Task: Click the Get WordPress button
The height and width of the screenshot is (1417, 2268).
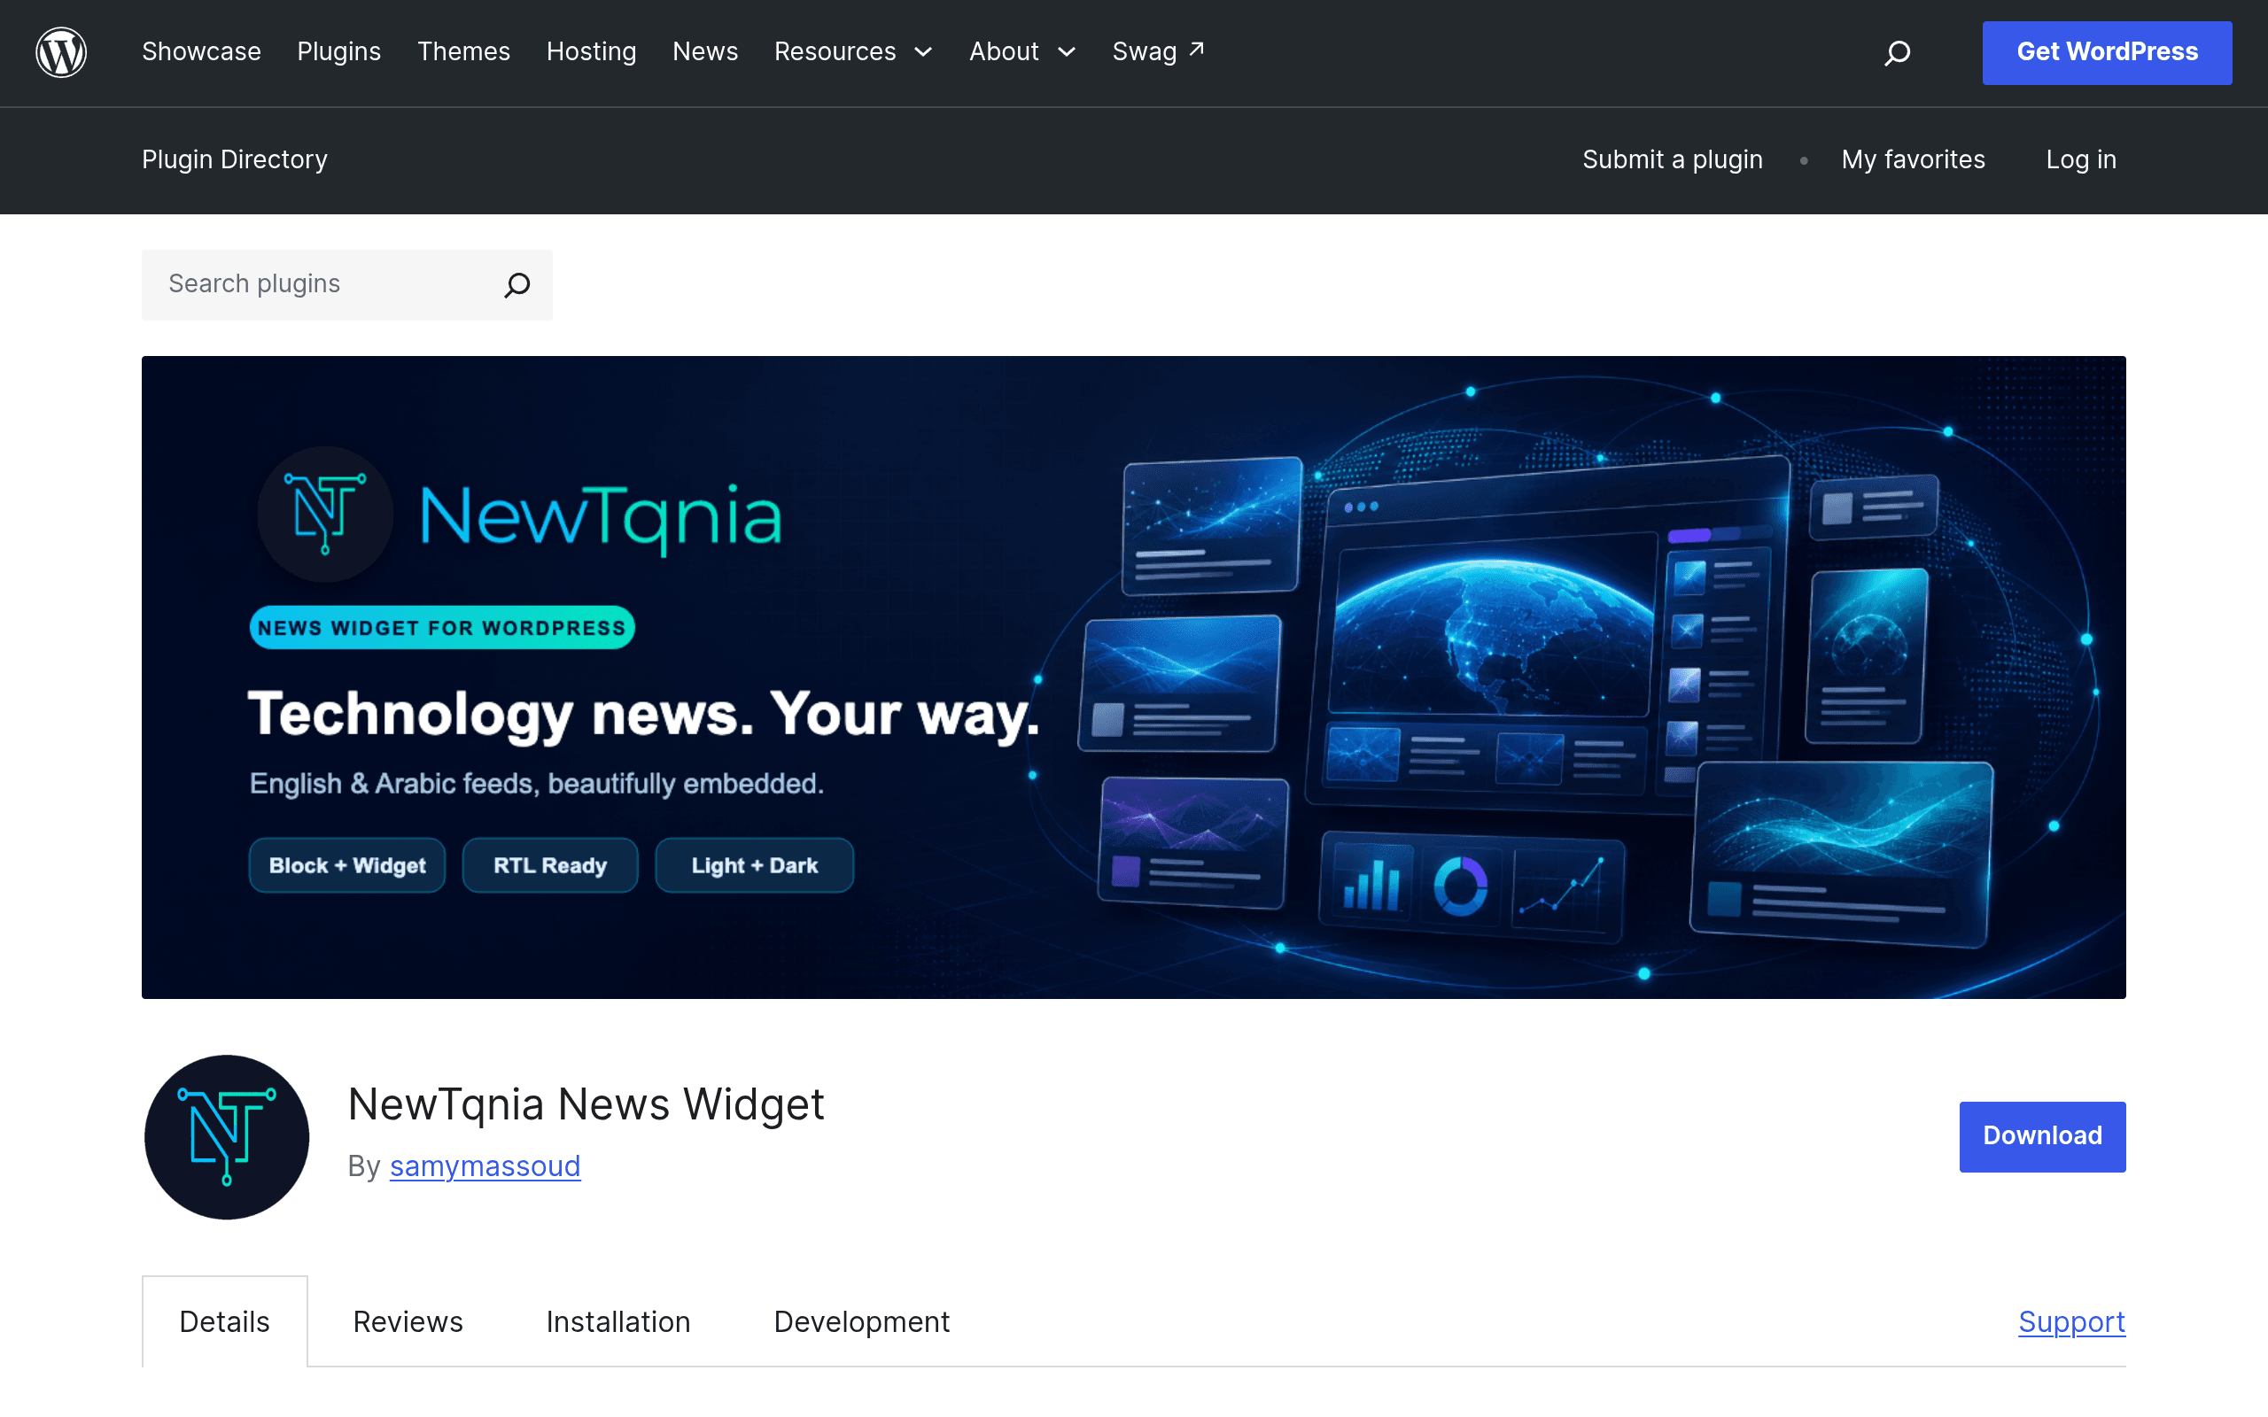Action: [2107, 52]
